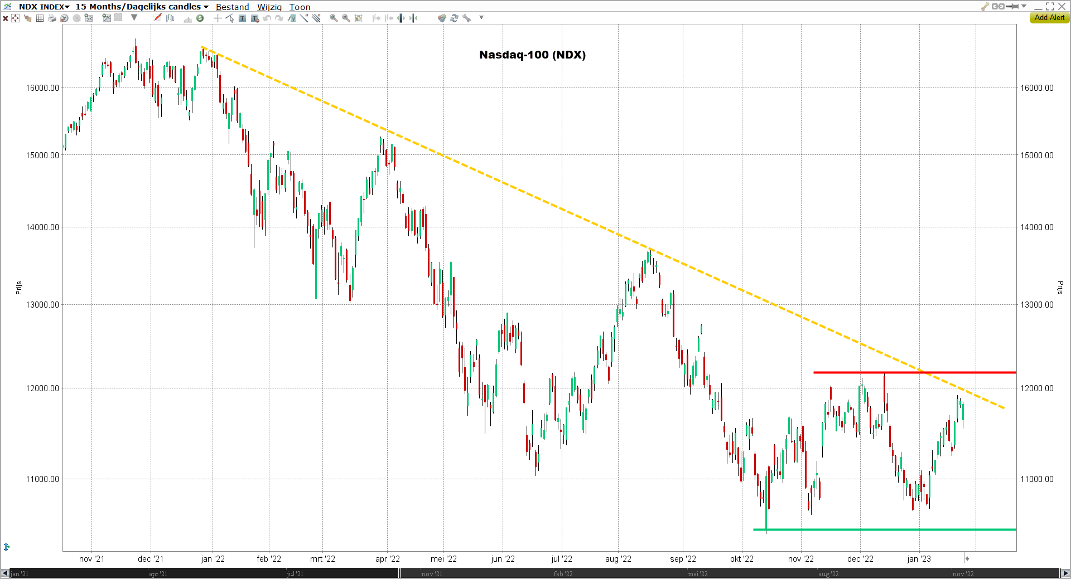Click the jan '23 date axis label

pyautogui.click(x=919, y=559)
